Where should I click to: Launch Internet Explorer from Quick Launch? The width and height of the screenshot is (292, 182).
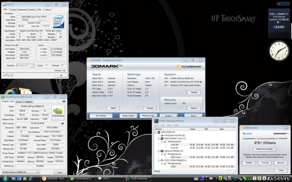(30, 179)
